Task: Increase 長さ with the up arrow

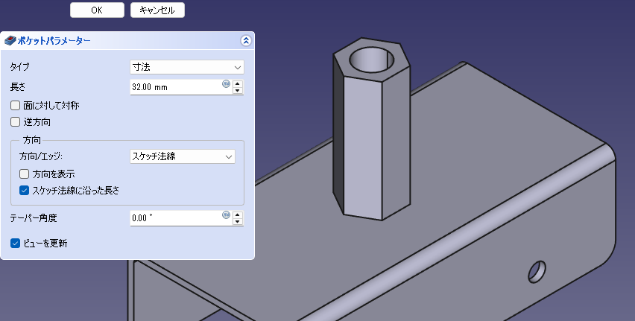Action: point(238,83)
